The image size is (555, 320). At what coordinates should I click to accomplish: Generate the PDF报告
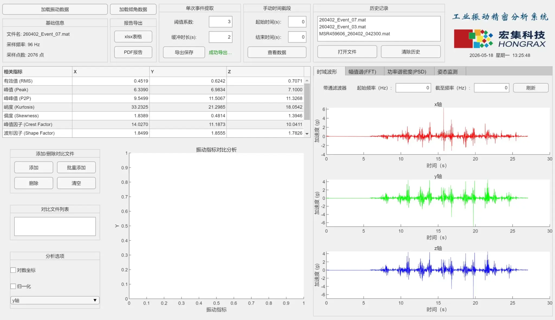(133, 52)
